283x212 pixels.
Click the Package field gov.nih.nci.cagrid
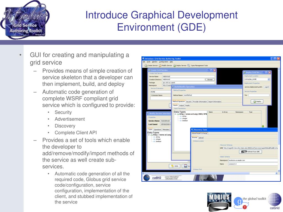coord(188,83)
